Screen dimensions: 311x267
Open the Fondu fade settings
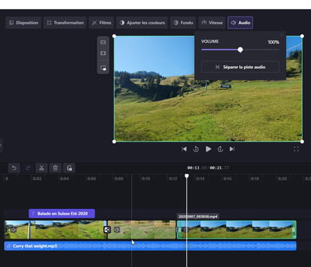point(183,23)
